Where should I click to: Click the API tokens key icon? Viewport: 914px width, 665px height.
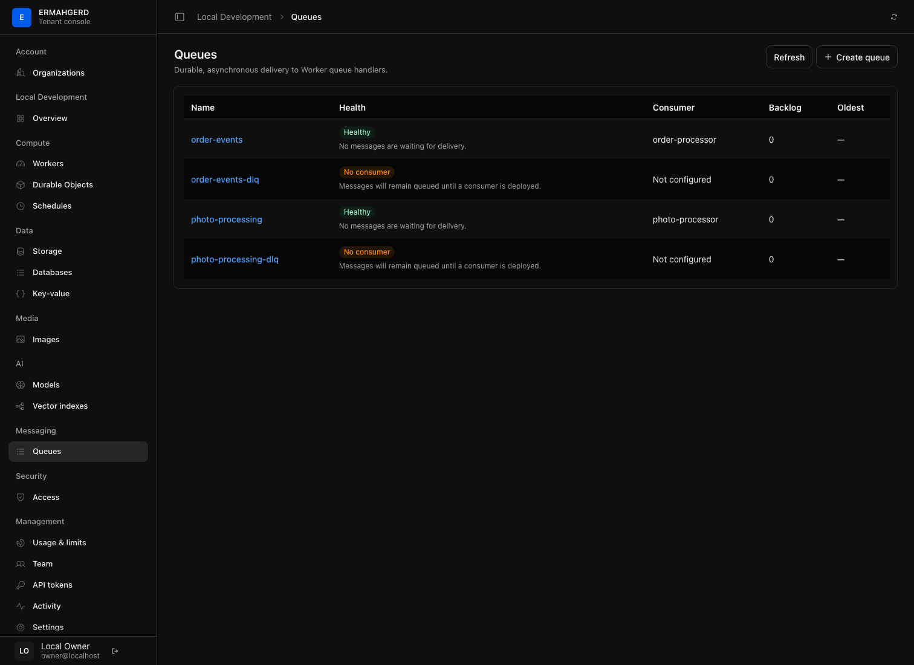21,585
